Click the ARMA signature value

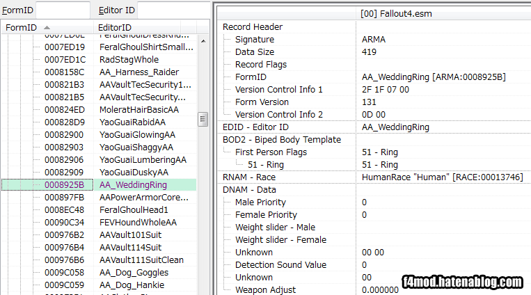(374, 39)
